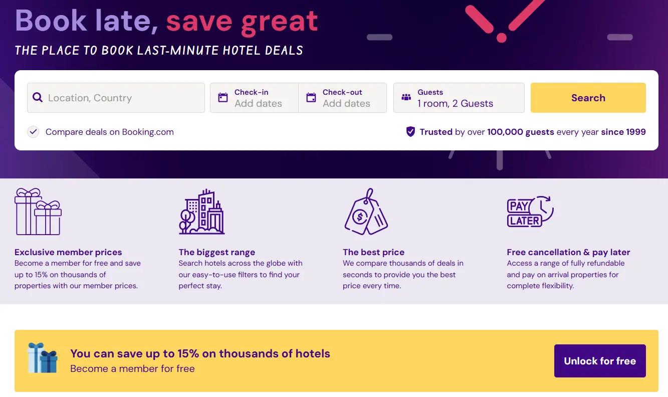Click the city buildings biggest range icon
The width and height of the screenshot is (668, 397).
(201, 212)
